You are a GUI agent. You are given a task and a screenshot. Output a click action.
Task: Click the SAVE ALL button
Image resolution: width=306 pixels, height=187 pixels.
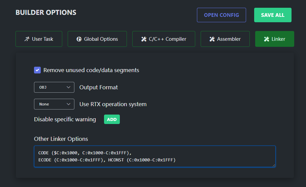(x=273, y=15)
